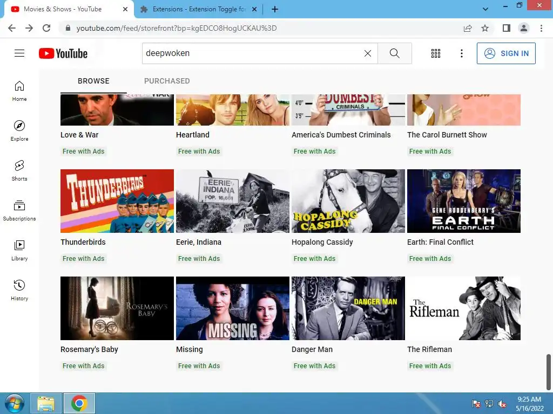The width and height of the screenshot is (553, 414).
Task: Open the YouTube hamburger guide menu
Action: tap(19, 53)
